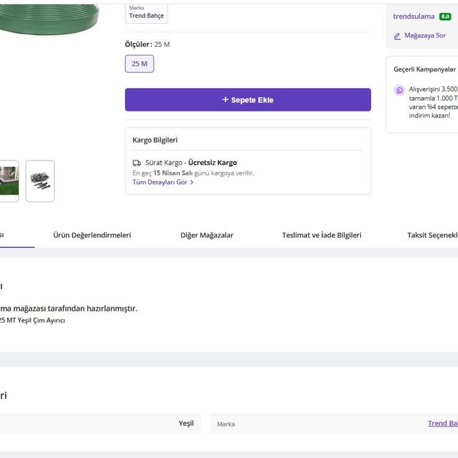This screenshot has width=458, height=458.
Task: Open the Teslimat ve İade Bilgileri tab
Action: pyautogui.click(x=321, y=235)
